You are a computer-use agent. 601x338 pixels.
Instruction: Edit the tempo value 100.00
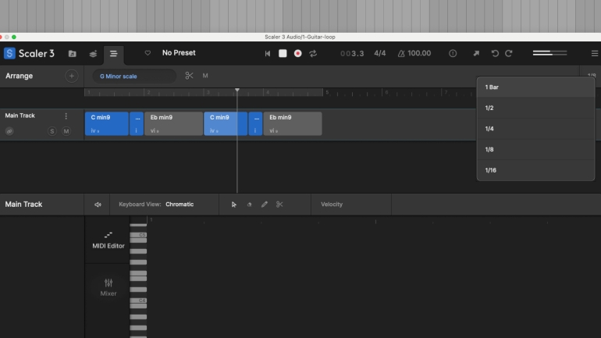point(419,53)
